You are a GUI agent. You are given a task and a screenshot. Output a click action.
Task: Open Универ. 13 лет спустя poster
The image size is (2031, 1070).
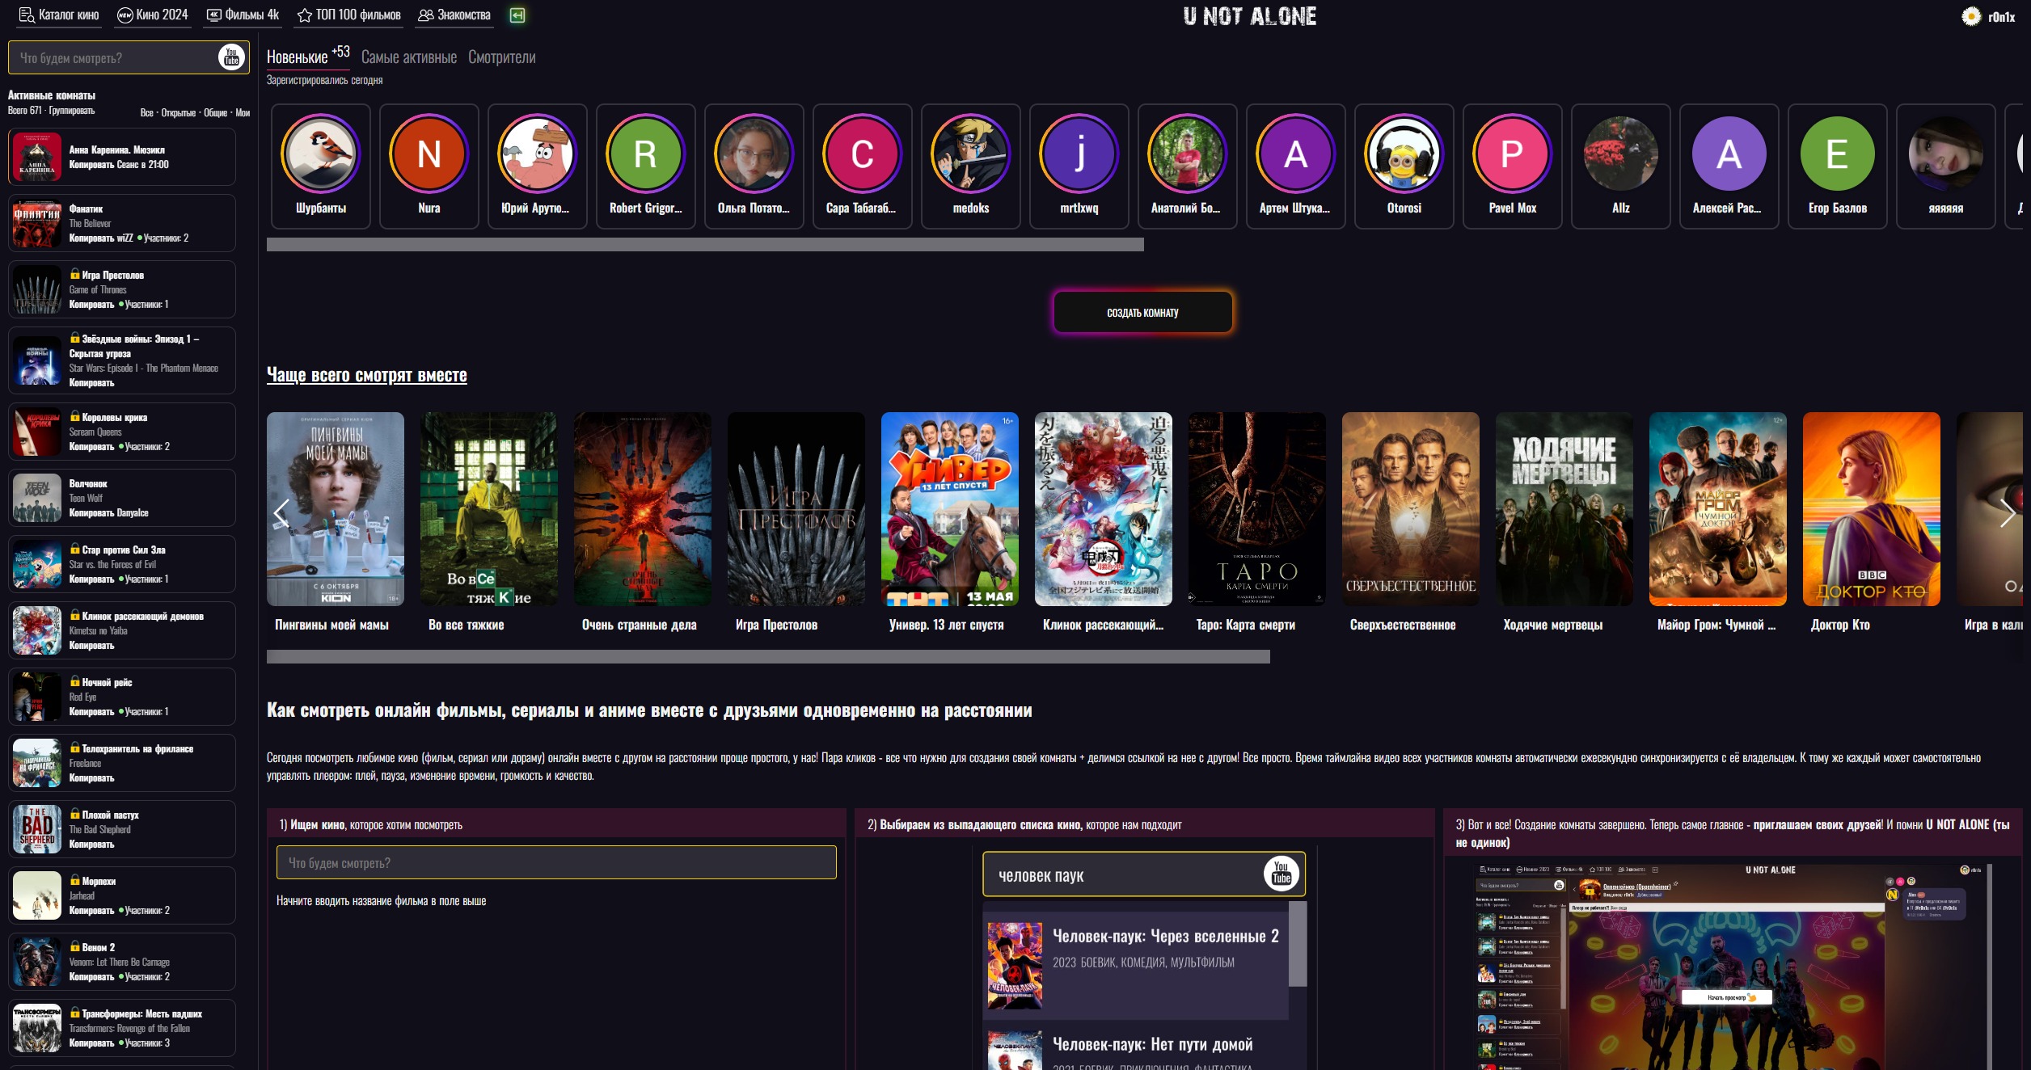[950, 509]
